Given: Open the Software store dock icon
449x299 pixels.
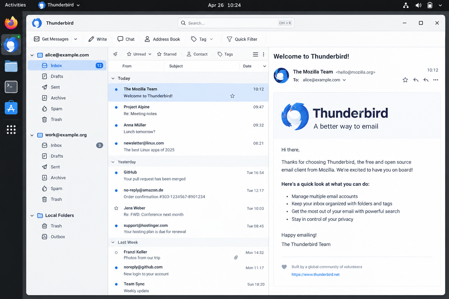Looking at the screenshot, I should [11, 108].
